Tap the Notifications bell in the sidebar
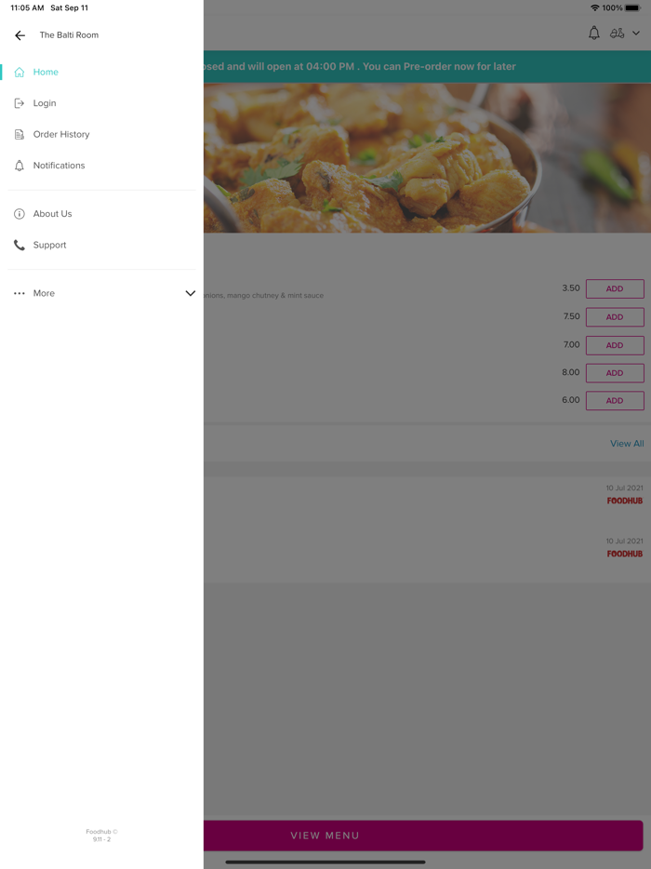Viewport: 651px width, 869px height. (x=20, y=166)
